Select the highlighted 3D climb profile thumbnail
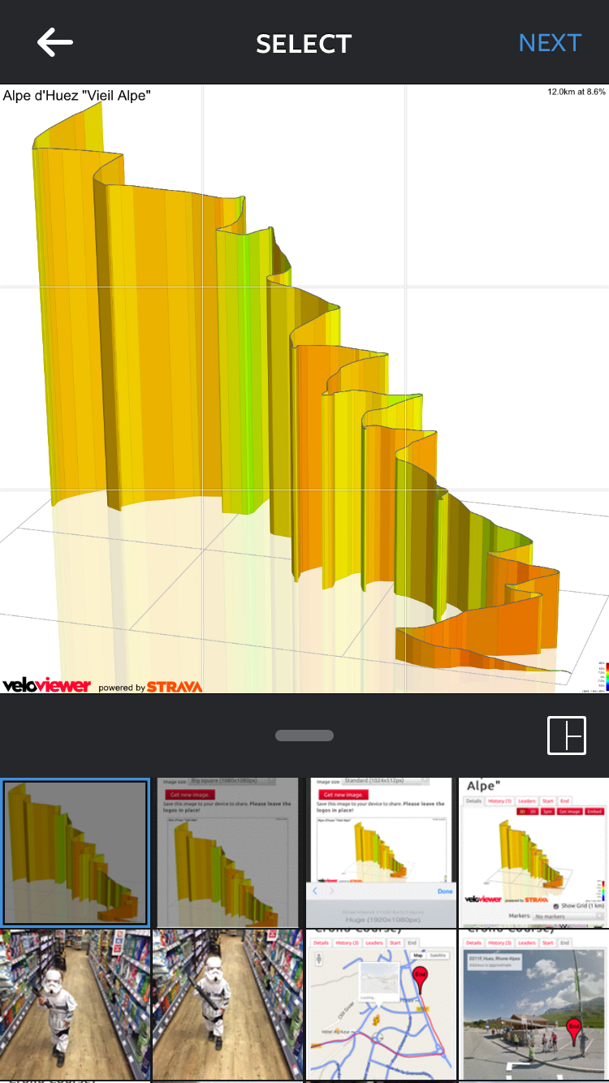 click(x=76, y=852)
